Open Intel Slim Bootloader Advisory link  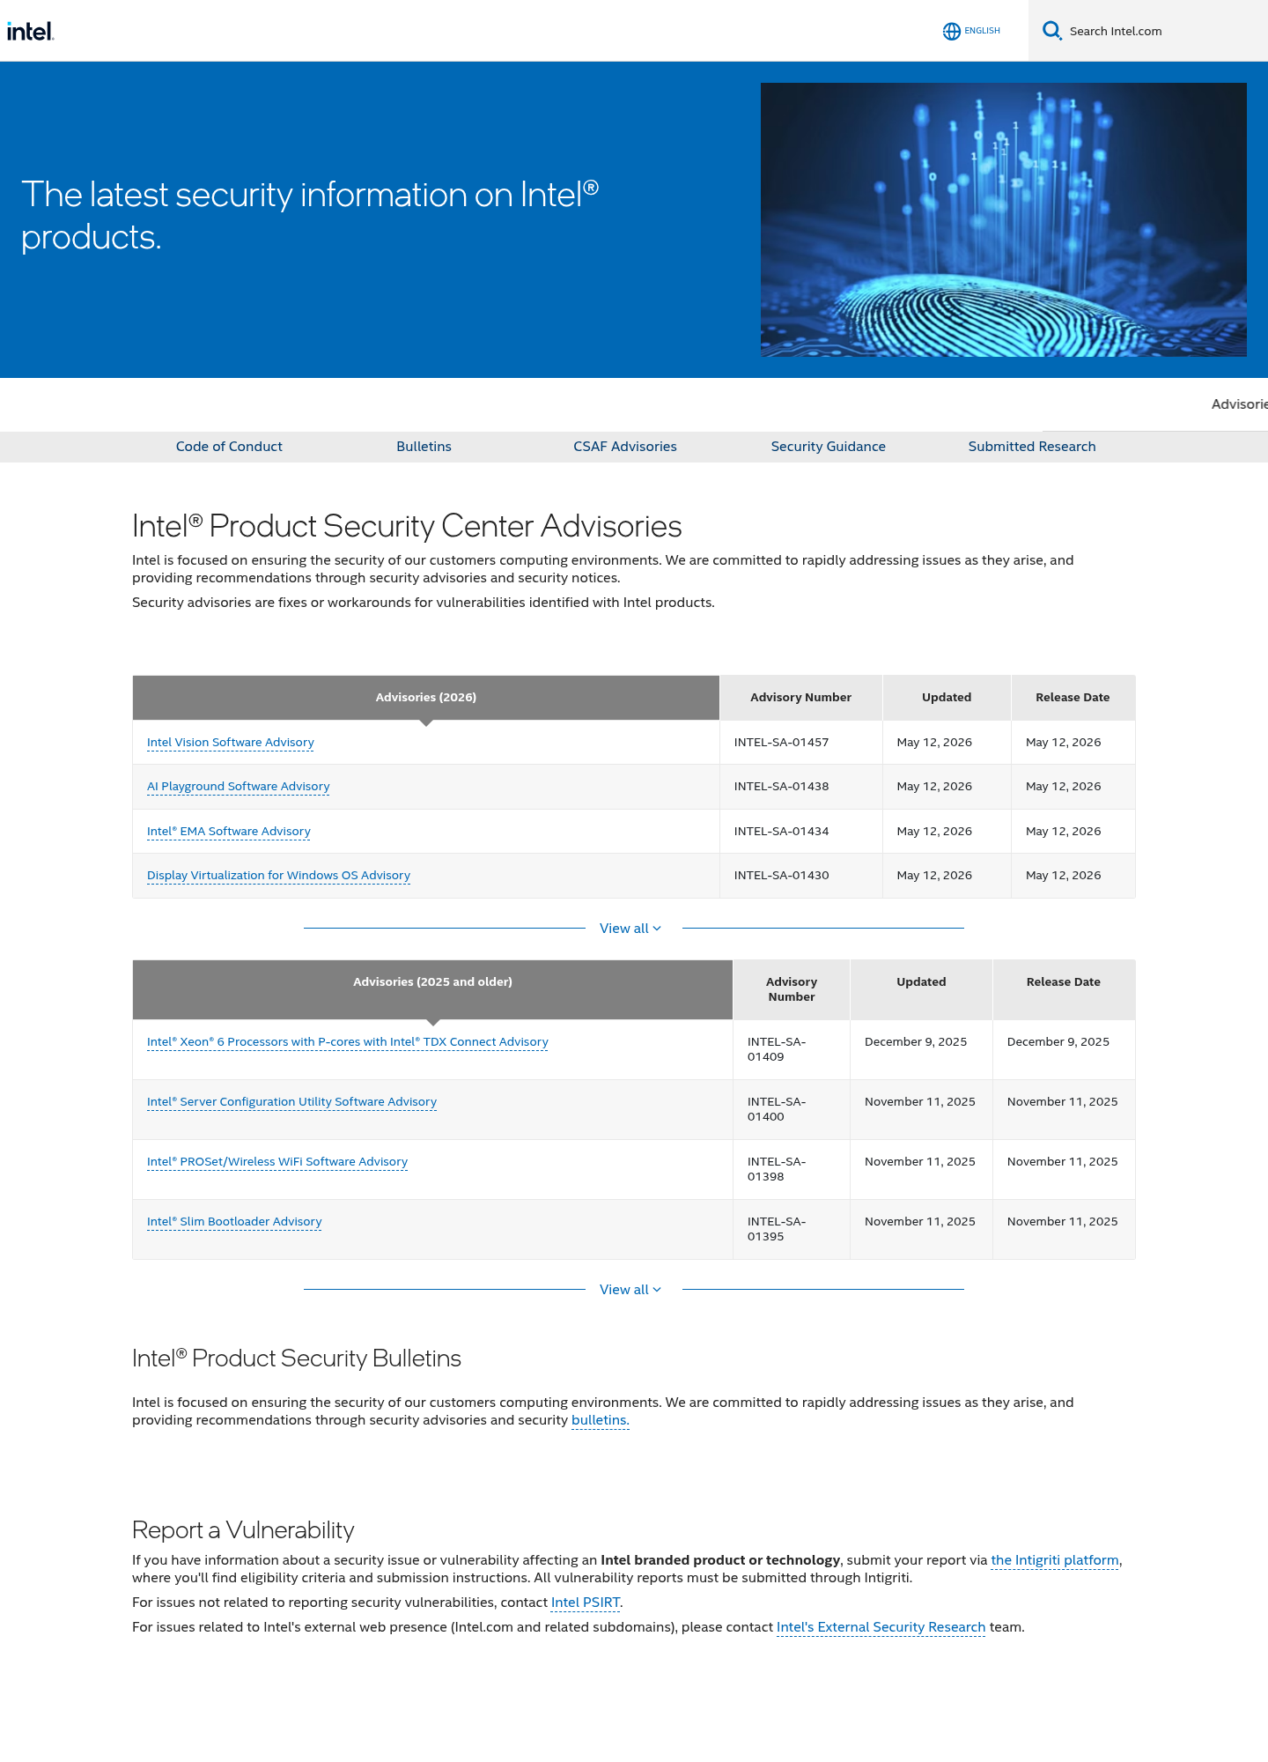234,1222
